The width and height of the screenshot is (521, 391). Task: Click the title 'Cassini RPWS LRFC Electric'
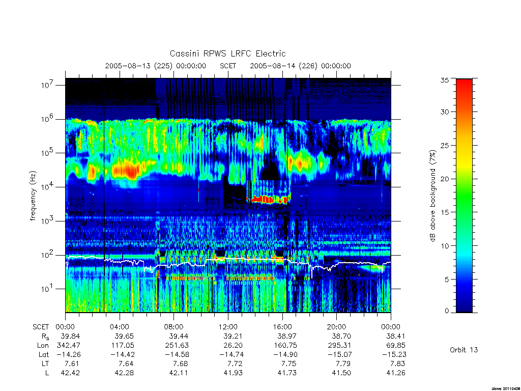227,53
